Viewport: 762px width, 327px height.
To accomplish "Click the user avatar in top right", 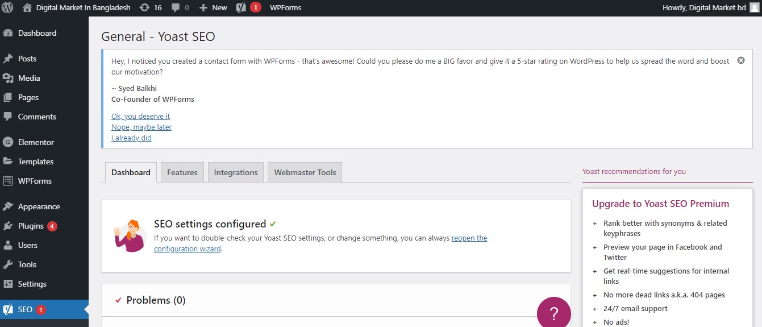I will (x=754, y=8).
